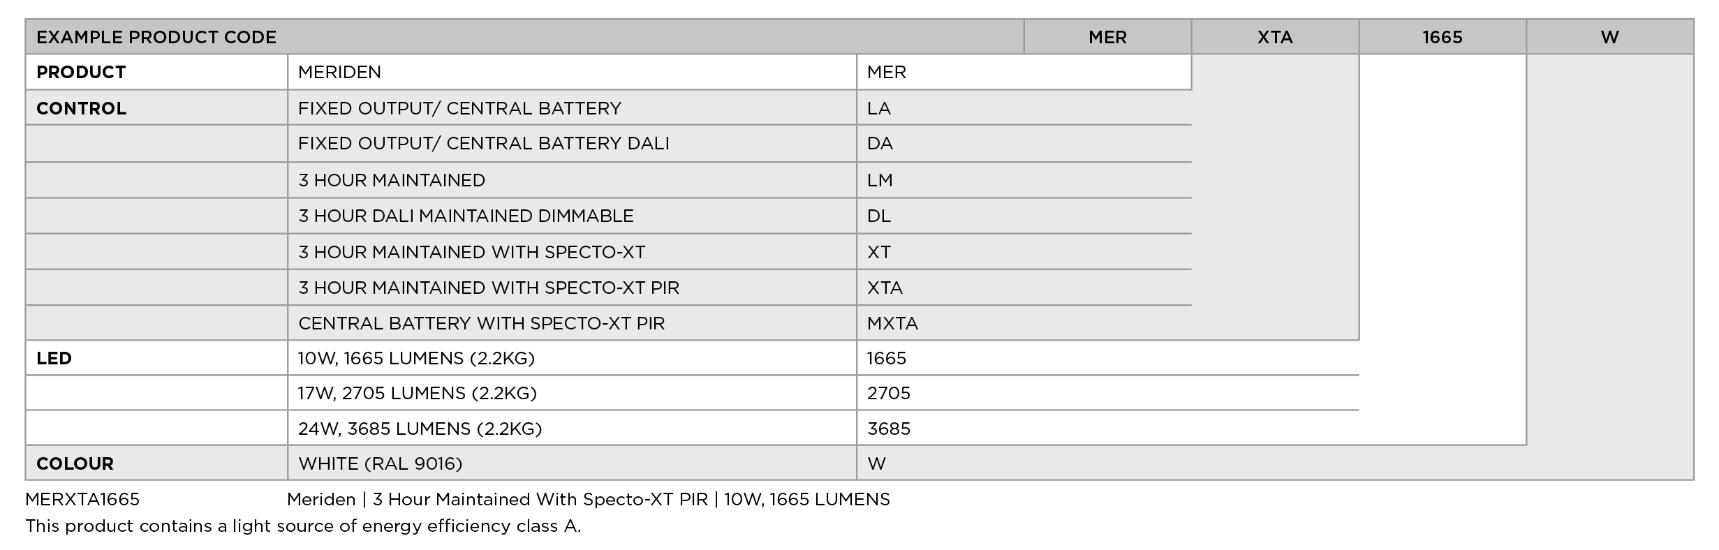Screen dimensions: 1719x550
Task: Click CENTRAL BATTERY WITH SPECTO-XT PIR
Action: (x=481, y=324)
